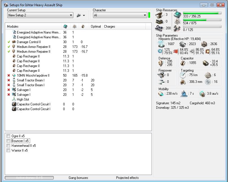Click the capacitor capacity icon
The width and height of the screenshot is (228, 182).
pyautogui.click(x=183, y=63)
